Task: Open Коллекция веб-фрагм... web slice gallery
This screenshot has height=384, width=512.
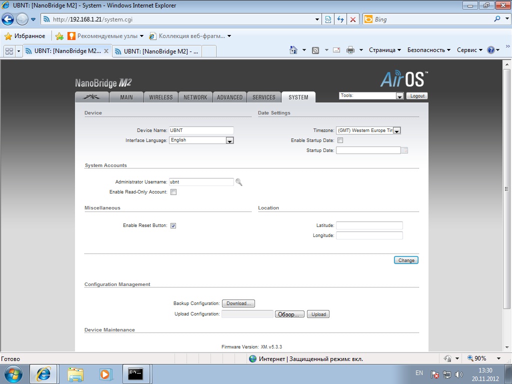Action: tap(190, 36)
